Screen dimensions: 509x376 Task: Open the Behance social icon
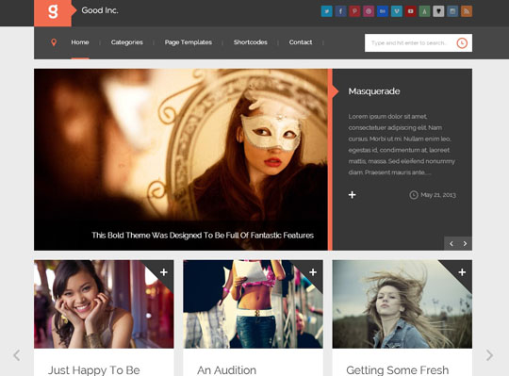click(x=383, y=11)
